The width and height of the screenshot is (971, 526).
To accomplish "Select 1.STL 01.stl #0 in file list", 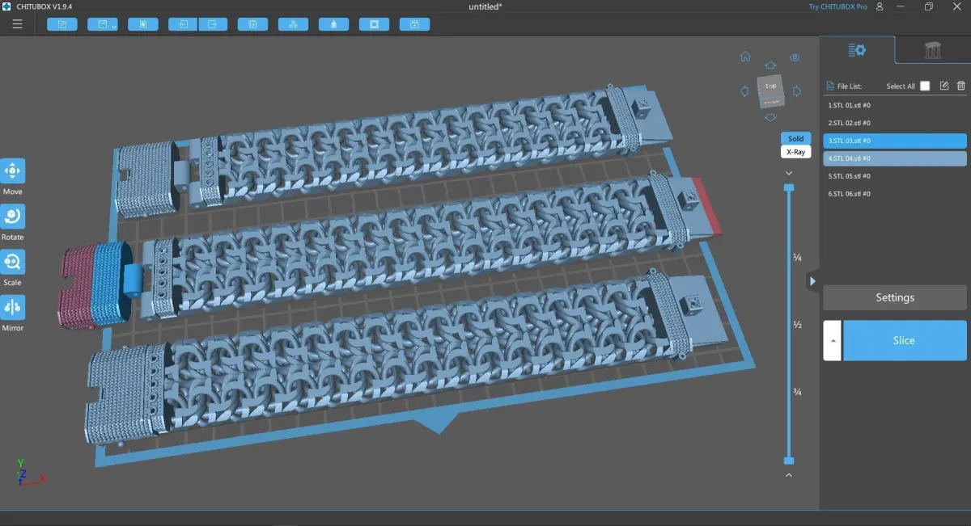I will coord(895,105).
